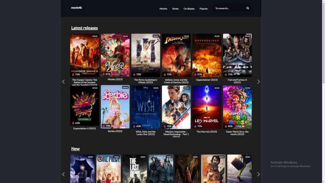Open the Popular menu item
This screenshot has width=325, height=183.
[x=203, y=9]
